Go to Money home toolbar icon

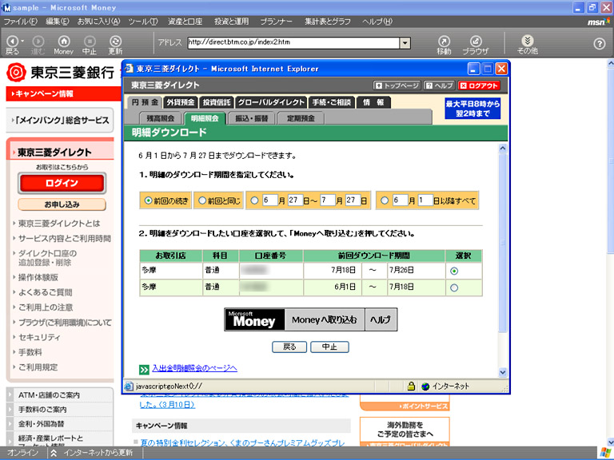coord(64,41)
